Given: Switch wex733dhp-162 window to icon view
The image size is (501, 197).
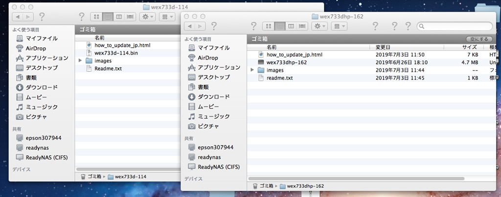Looking at the screenshot, I should (x=269, y=26).
